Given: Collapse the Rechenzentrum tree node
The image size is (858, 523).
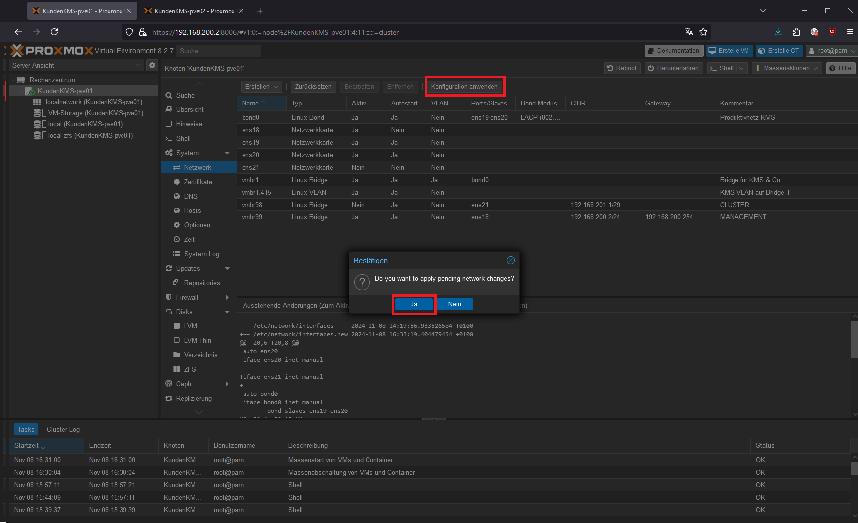Looking at the screenshot, I should point(14,80).
